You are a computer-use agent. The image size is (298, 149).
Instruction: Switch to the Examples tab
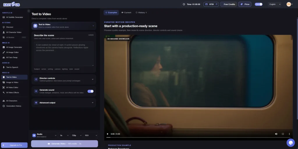pyautogui.click(x=111, y=12)
